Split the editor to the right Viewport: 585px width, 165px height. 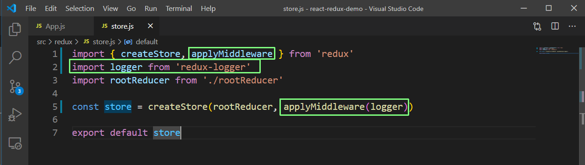click(555, 26)
